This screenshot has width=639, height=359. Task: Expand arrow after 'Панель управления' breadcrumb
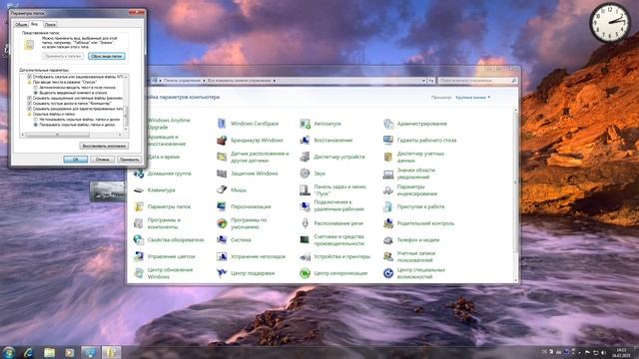point(204,81)
